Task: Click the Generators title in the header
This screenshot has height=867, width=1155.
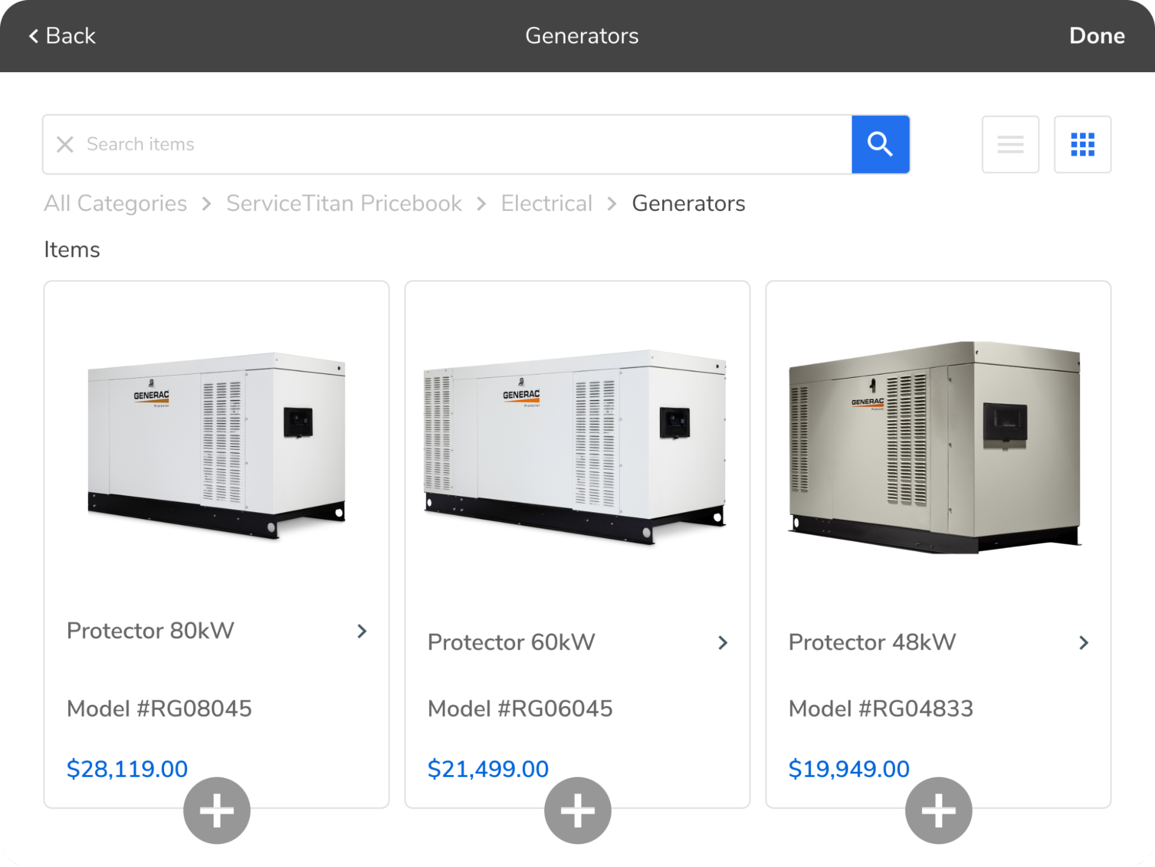Action: pyautogui.click(x=582, y=35)
